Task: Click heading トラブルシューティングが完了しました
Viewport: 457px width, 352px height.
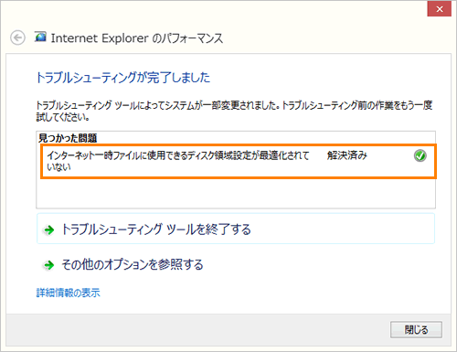Action: 123,78
